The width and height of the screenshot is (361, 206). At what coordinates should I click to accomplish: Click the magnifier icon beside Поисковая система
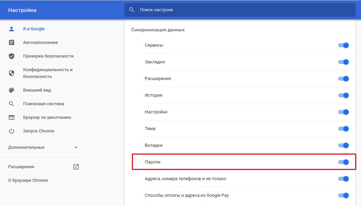(x=12, y=104)
